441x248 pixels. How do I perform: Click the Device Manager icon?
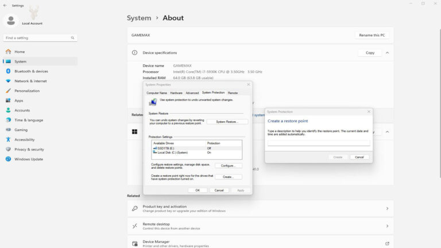(135, 243)
